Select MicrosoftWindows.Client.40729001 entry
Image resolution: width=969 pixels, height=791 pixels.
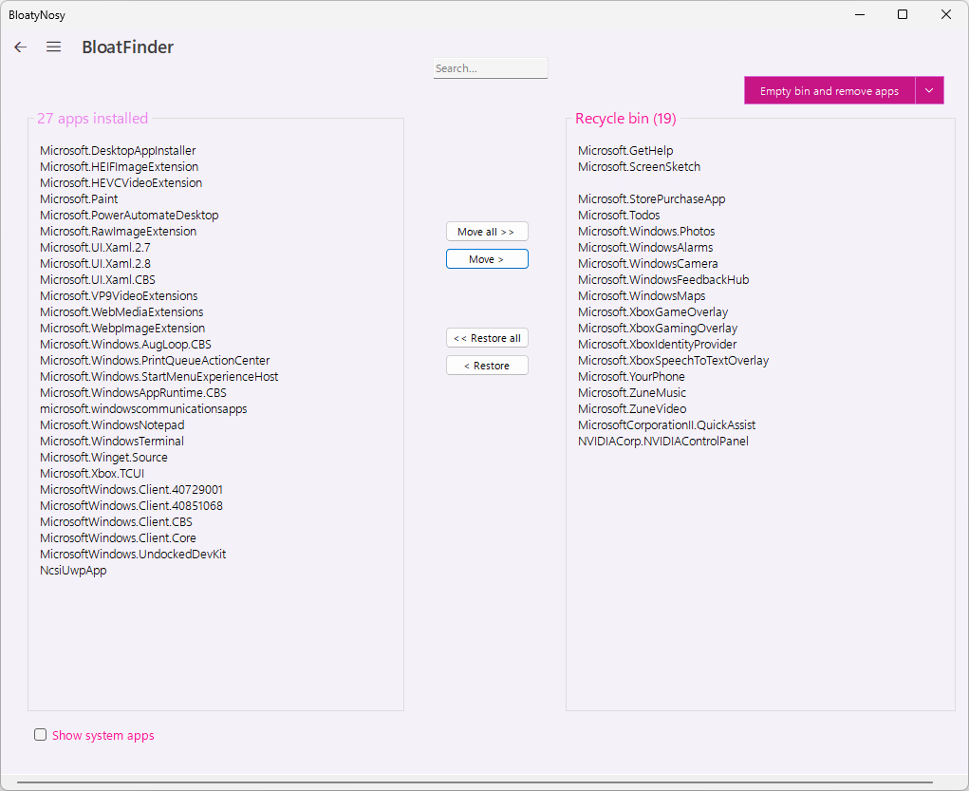coord(131,489)
